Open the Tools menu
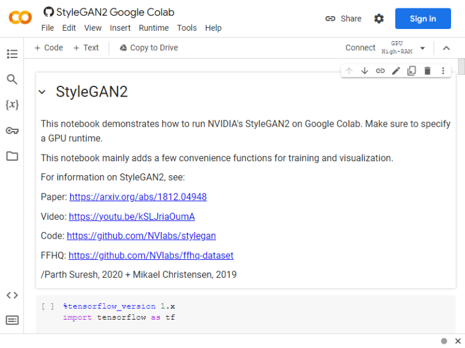Image resolution: width=465 pixels, height=348 pixels. point(187,28)
